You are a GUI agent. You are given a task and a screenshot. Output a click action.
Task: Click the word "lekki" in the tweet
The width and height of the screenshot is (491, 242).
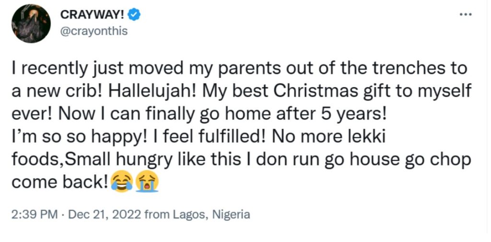365,137
